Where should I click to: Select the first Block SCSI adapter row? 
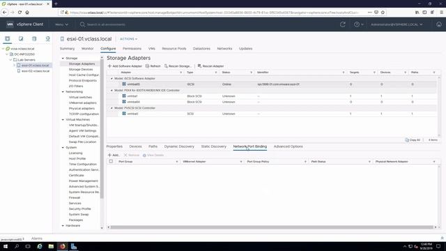click(x=272, y=96)
